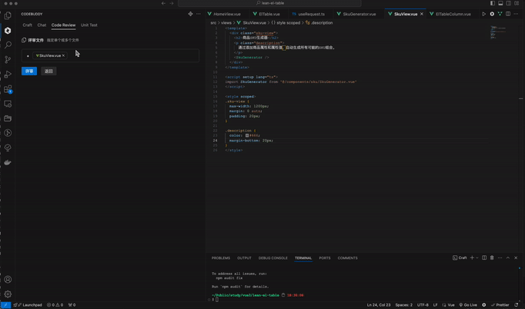
Task: Open the folder-shaped project manager icon
Action: (x=8, y=118)
